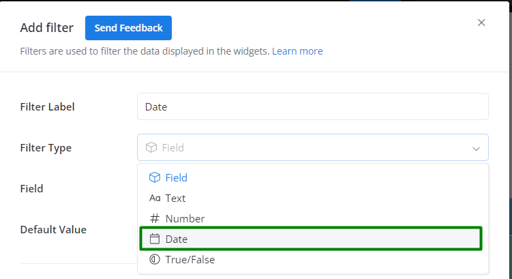
Task: Click the Aa icon for Text type
Action: click(x=155, y=198)
